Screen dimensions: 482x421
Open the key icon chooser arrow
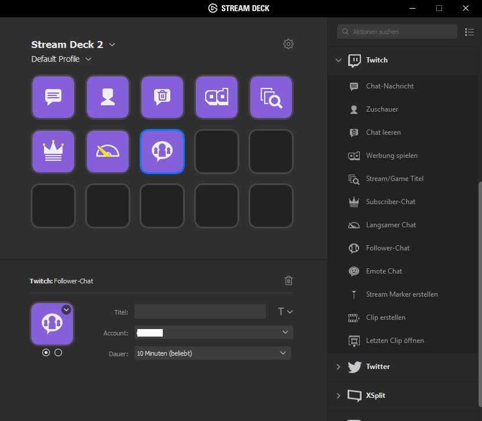coord(67,309)
